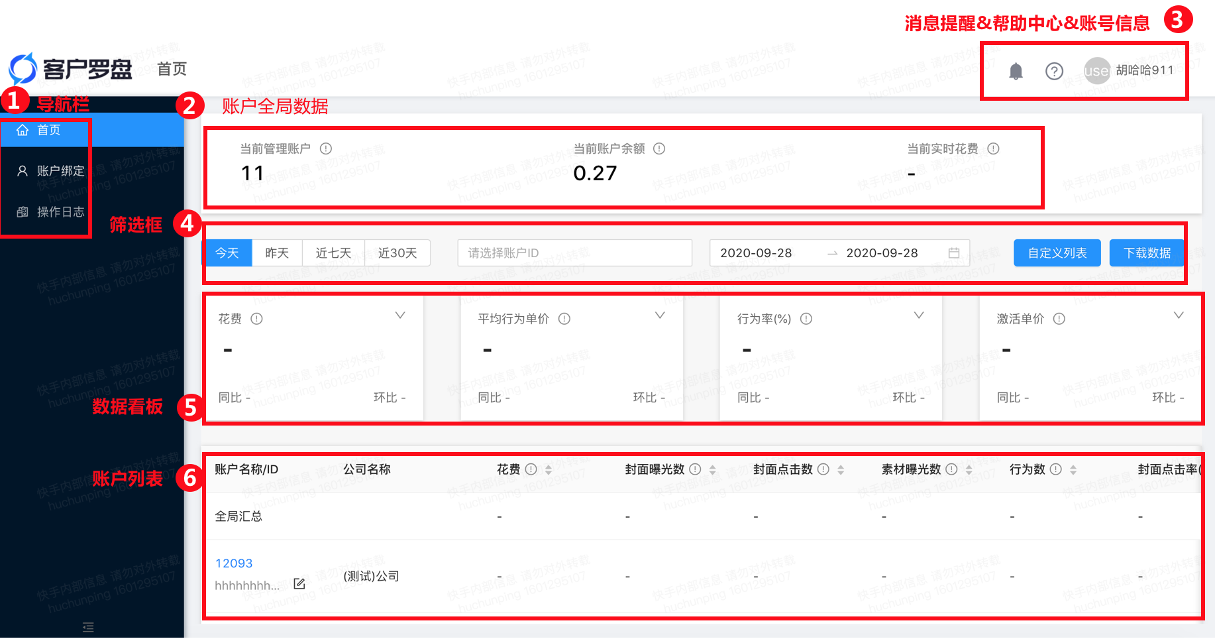Click the help question mark icon
The height and width of the screenshot is (639, 1215).
[x=1054, y=71]
